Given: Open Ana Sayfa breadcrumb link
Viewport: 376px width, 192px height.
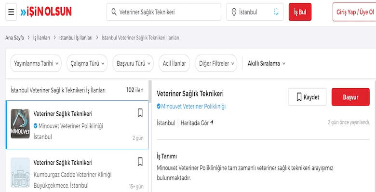Looking at the screenshot, I should tap(14, 38).
